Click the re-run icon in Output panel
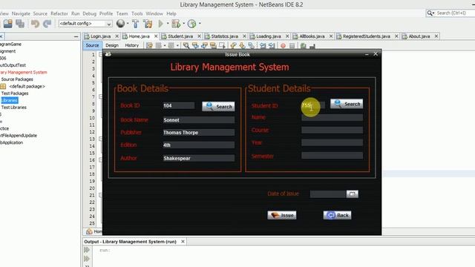 87,250
